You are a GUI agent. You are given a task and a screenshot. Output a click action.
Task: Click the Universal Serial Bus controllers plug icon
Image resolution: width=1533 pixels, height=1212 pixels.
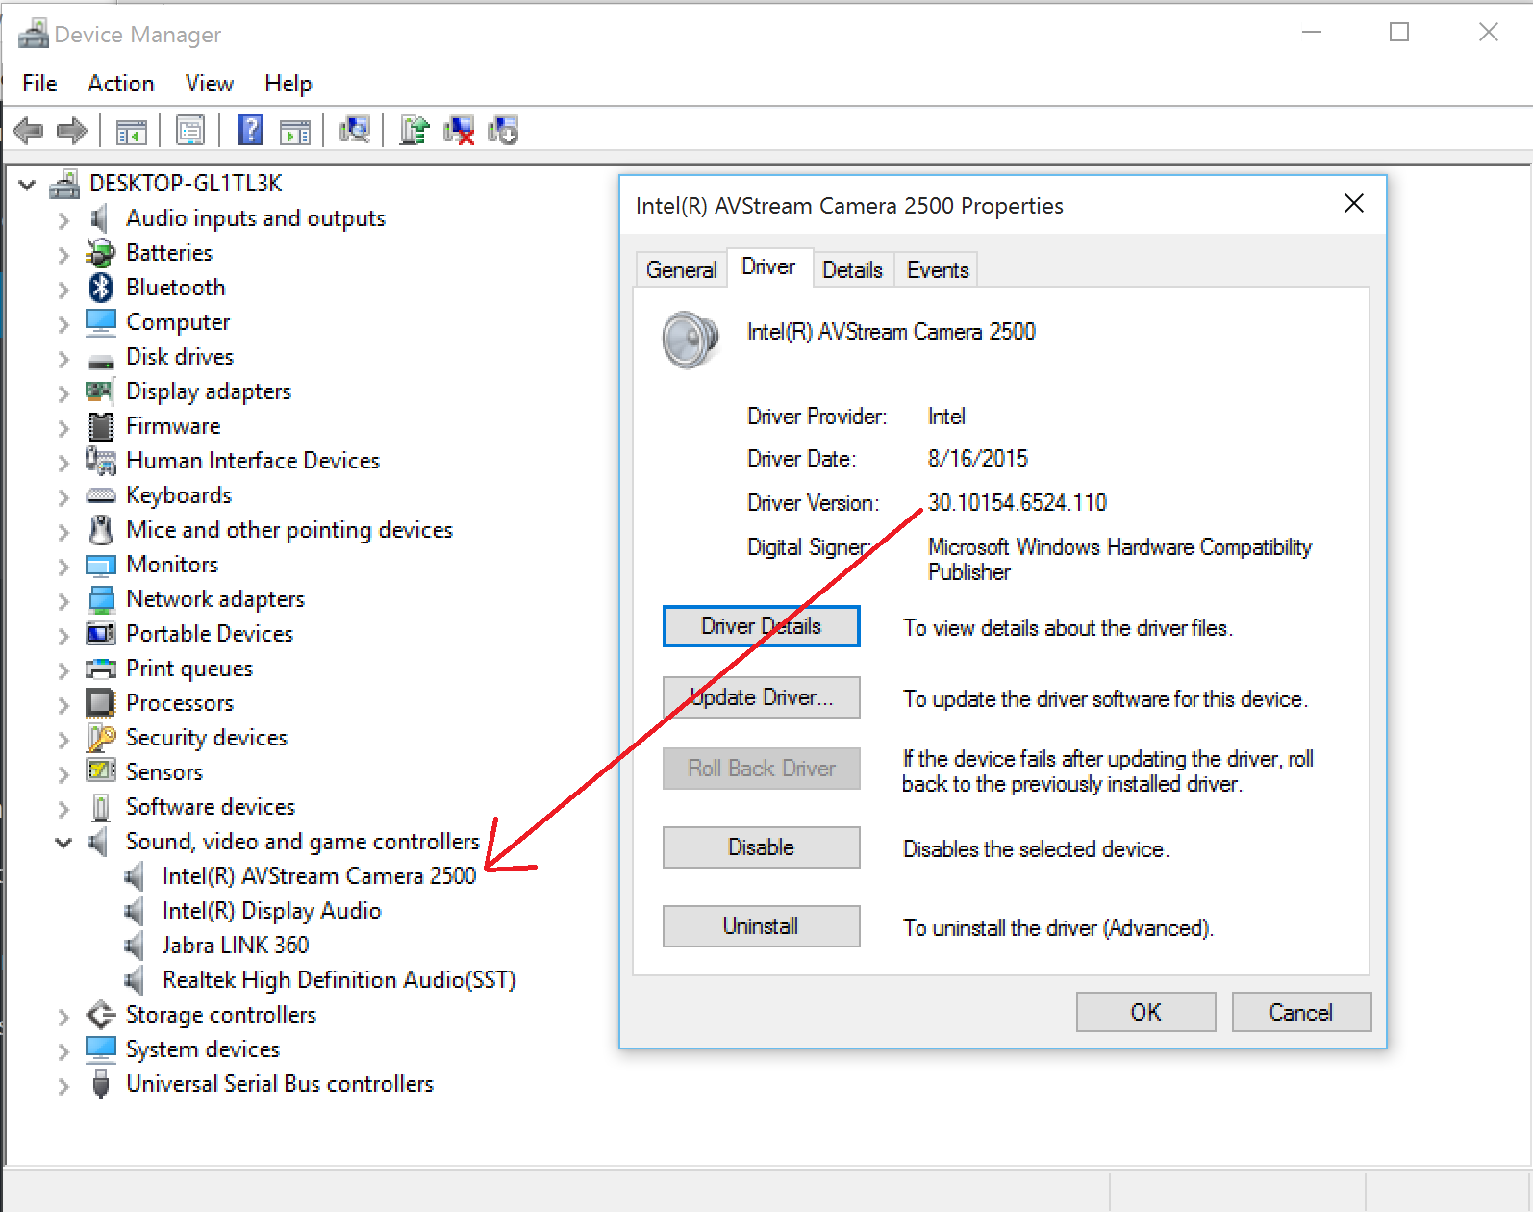[101, 1084]
